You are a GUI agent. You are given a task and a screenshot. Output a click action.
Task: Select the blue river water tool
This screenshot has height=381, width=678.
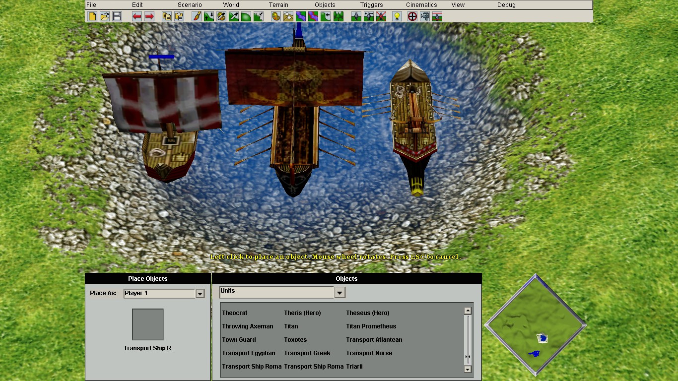tap(301, 16)
